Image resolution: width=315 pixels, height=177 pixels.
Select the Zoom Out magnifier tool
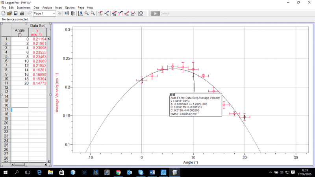(x=93, y=13)
